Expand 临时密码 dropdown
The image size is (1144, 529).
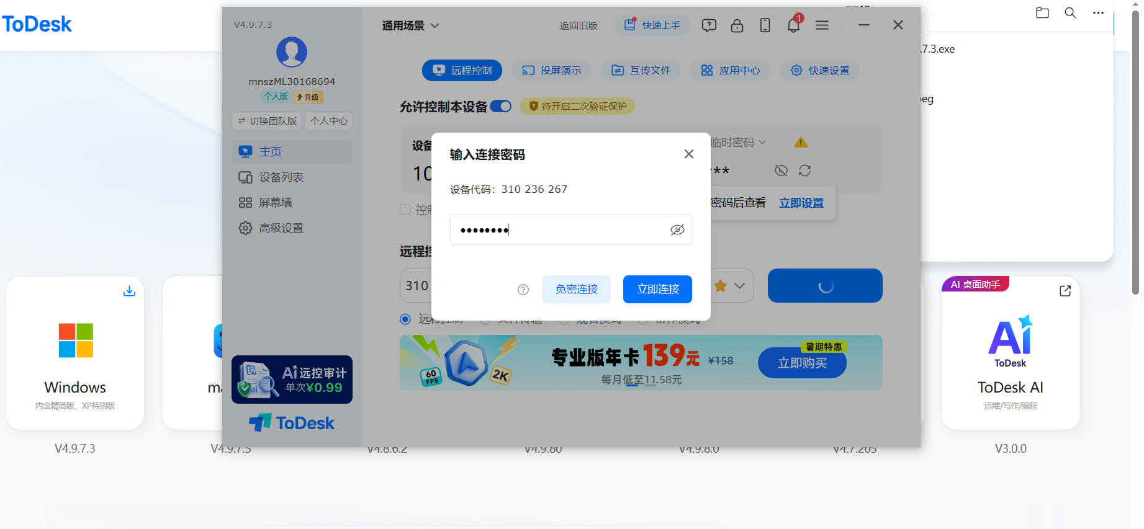coord(739,143)
